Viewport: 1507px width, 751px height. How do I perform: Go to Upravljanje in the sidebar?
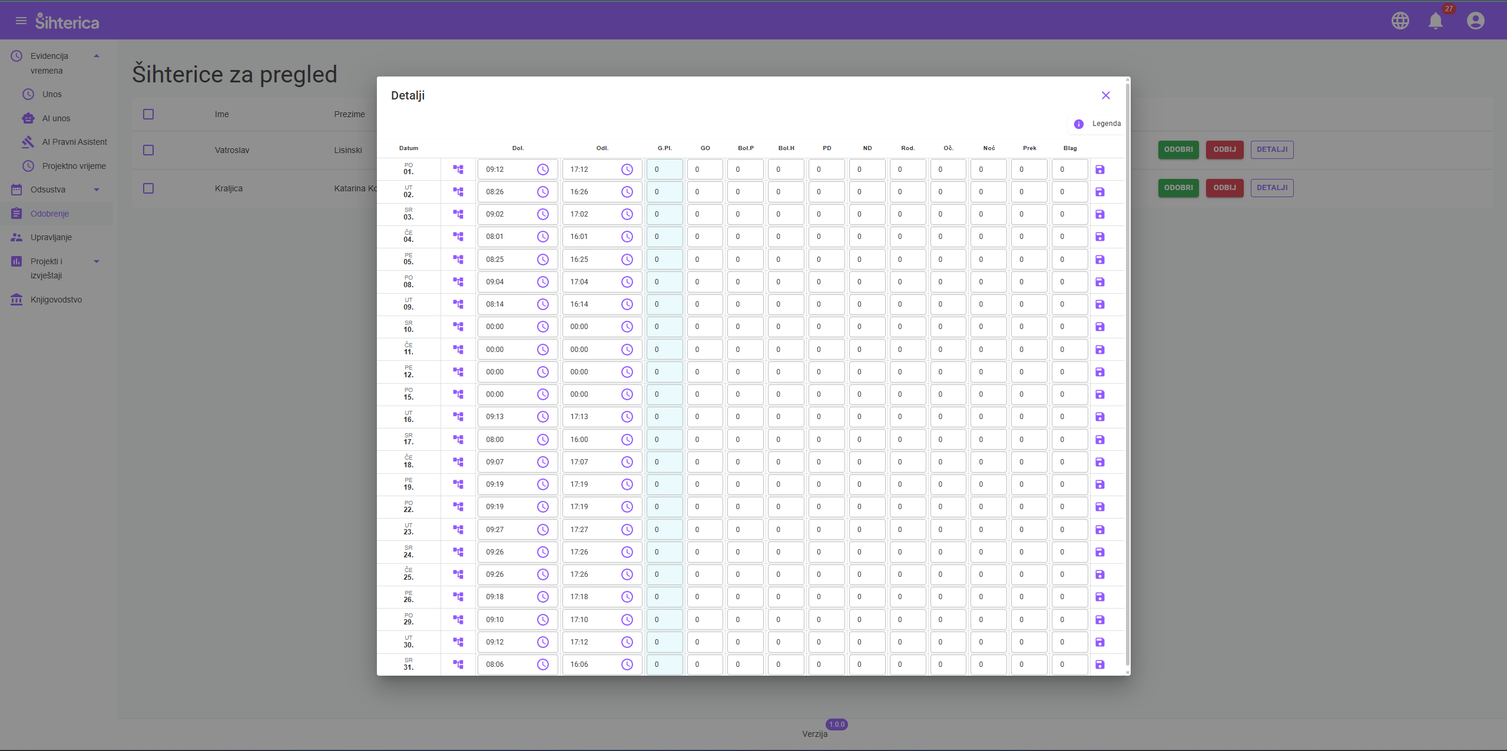click(51, 237)
